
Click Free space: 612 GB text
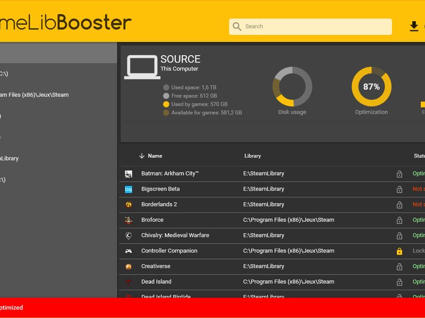pos(194,96)
